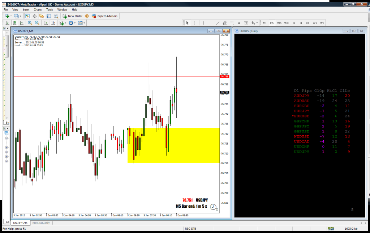Screen dimensions: 370x233
Task: Open Profiles dropdown arrow
Action: [20, 16]
